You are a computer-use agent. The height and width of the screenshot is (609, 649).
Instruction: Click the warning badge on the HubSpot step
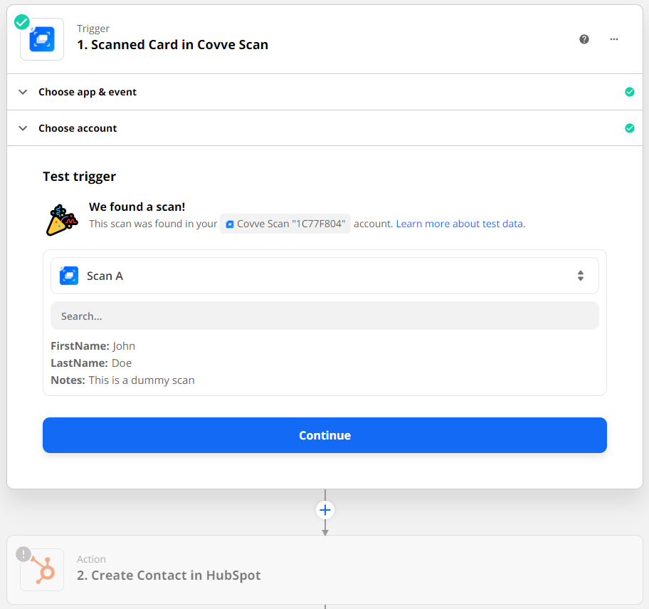coord(23,554)
